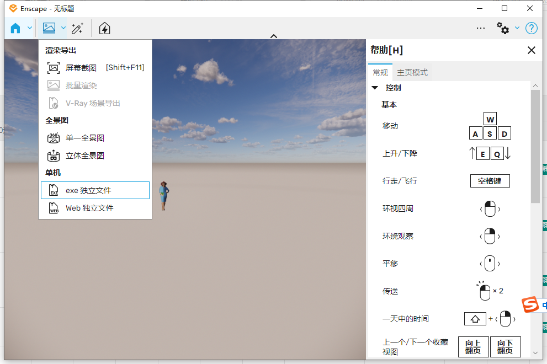
Task: Click the 屏幕截图 screenshot icon
Action: point(54,68)
